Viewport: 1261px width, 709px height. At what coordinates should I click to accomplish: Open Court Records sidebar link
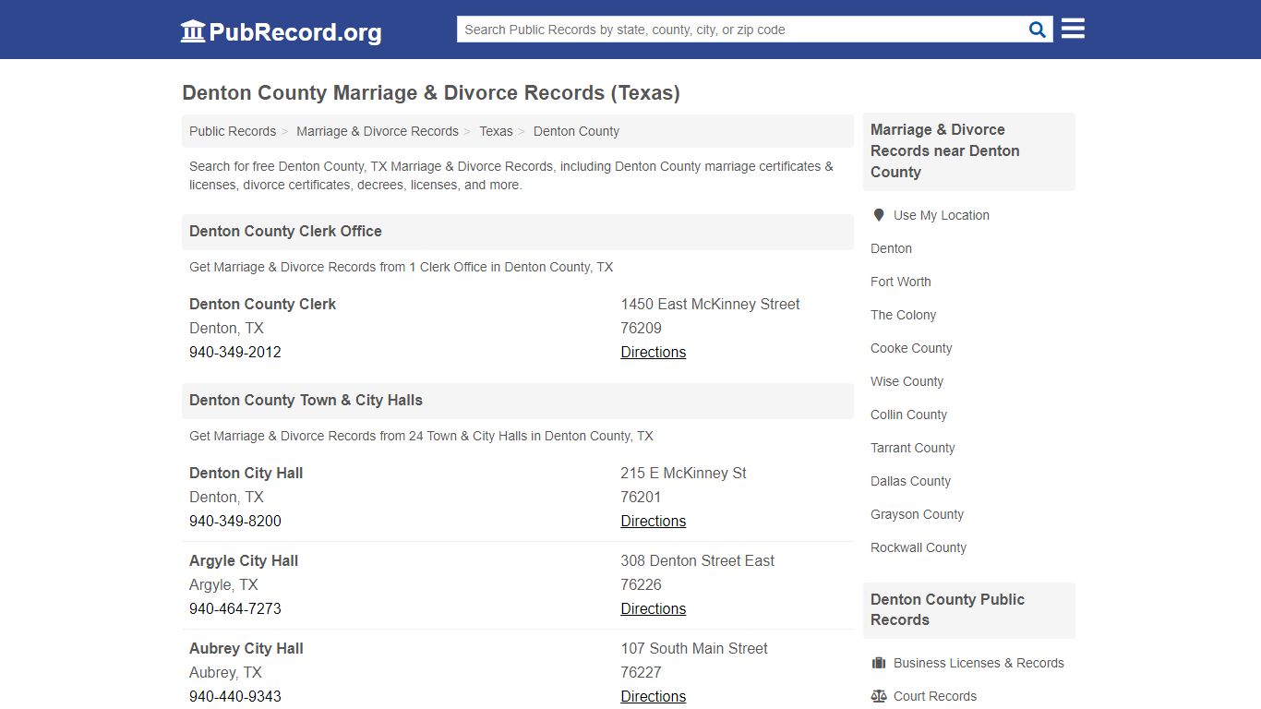[x=935, y=696]
